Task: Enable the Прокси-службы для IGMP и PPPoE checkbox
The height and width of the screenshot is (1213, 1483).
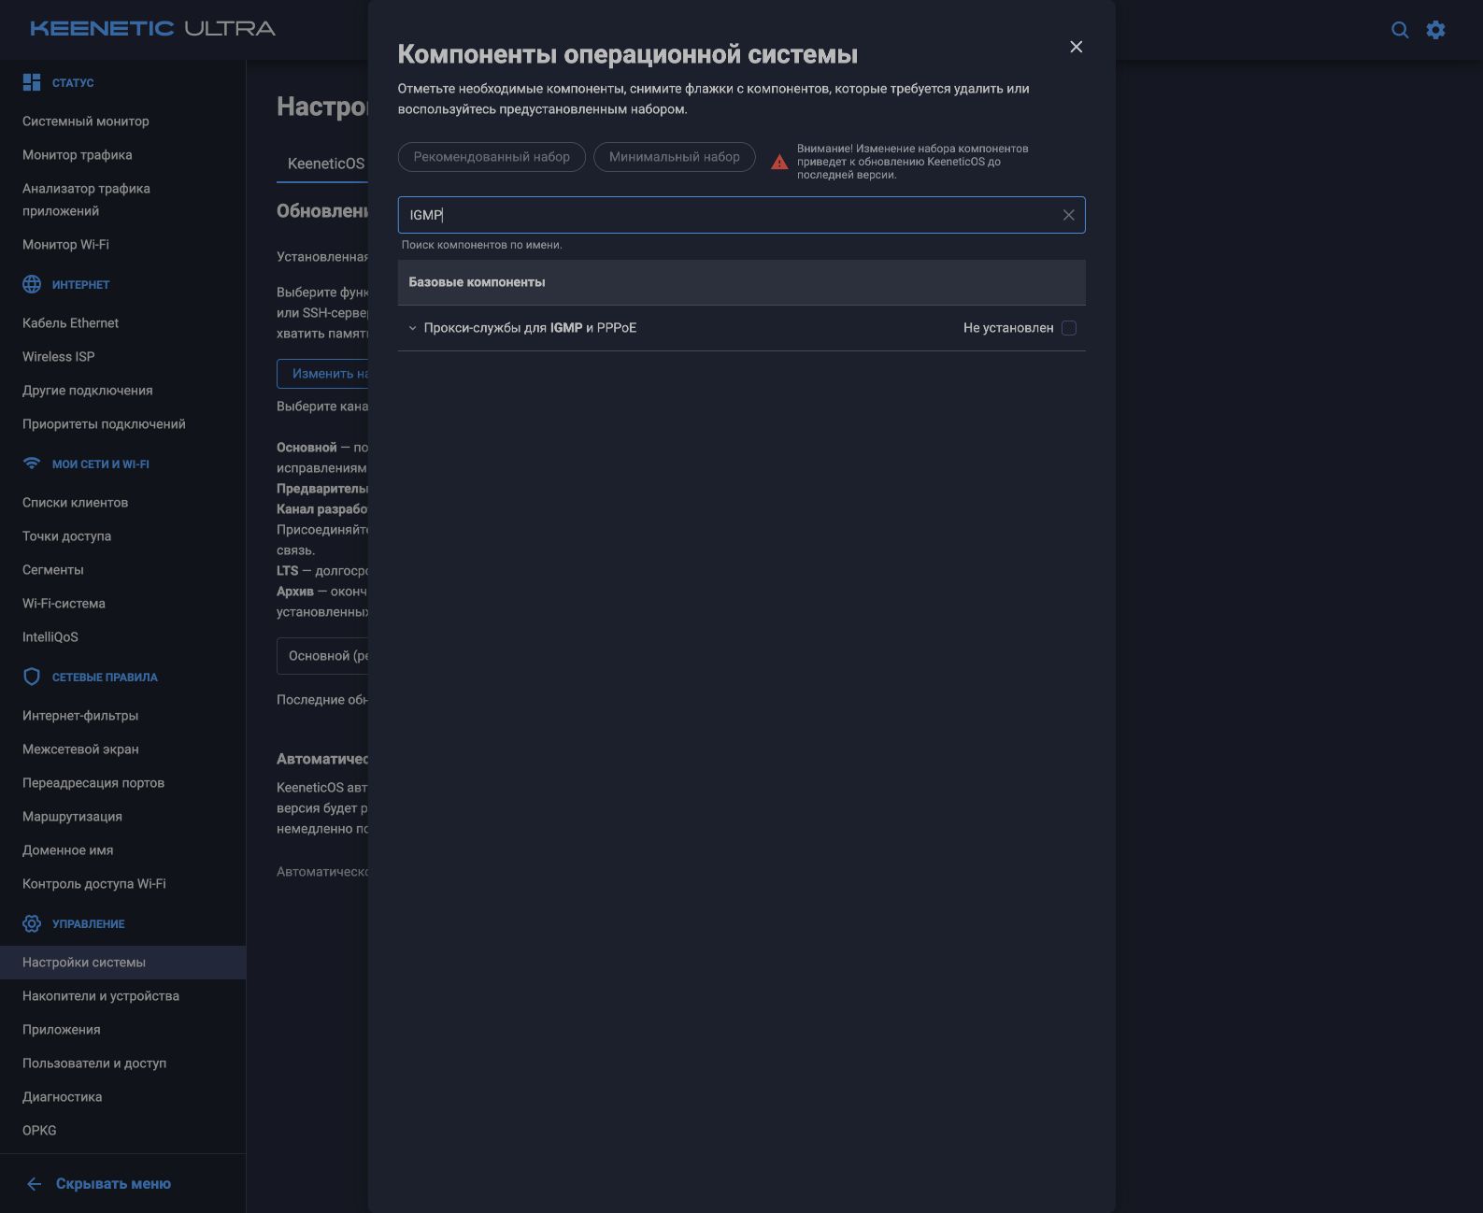Action: coord(1069,328)
